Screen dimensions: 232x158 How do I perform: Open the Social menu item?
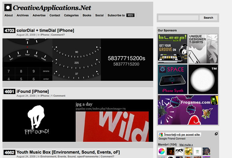coord(100,15)
